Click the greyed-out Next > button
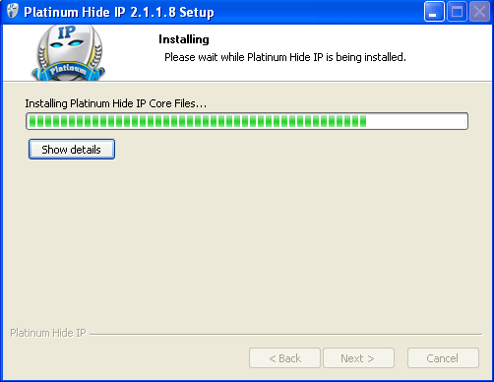This screenshot has height=382, width=494. click(x=358, y=358)
